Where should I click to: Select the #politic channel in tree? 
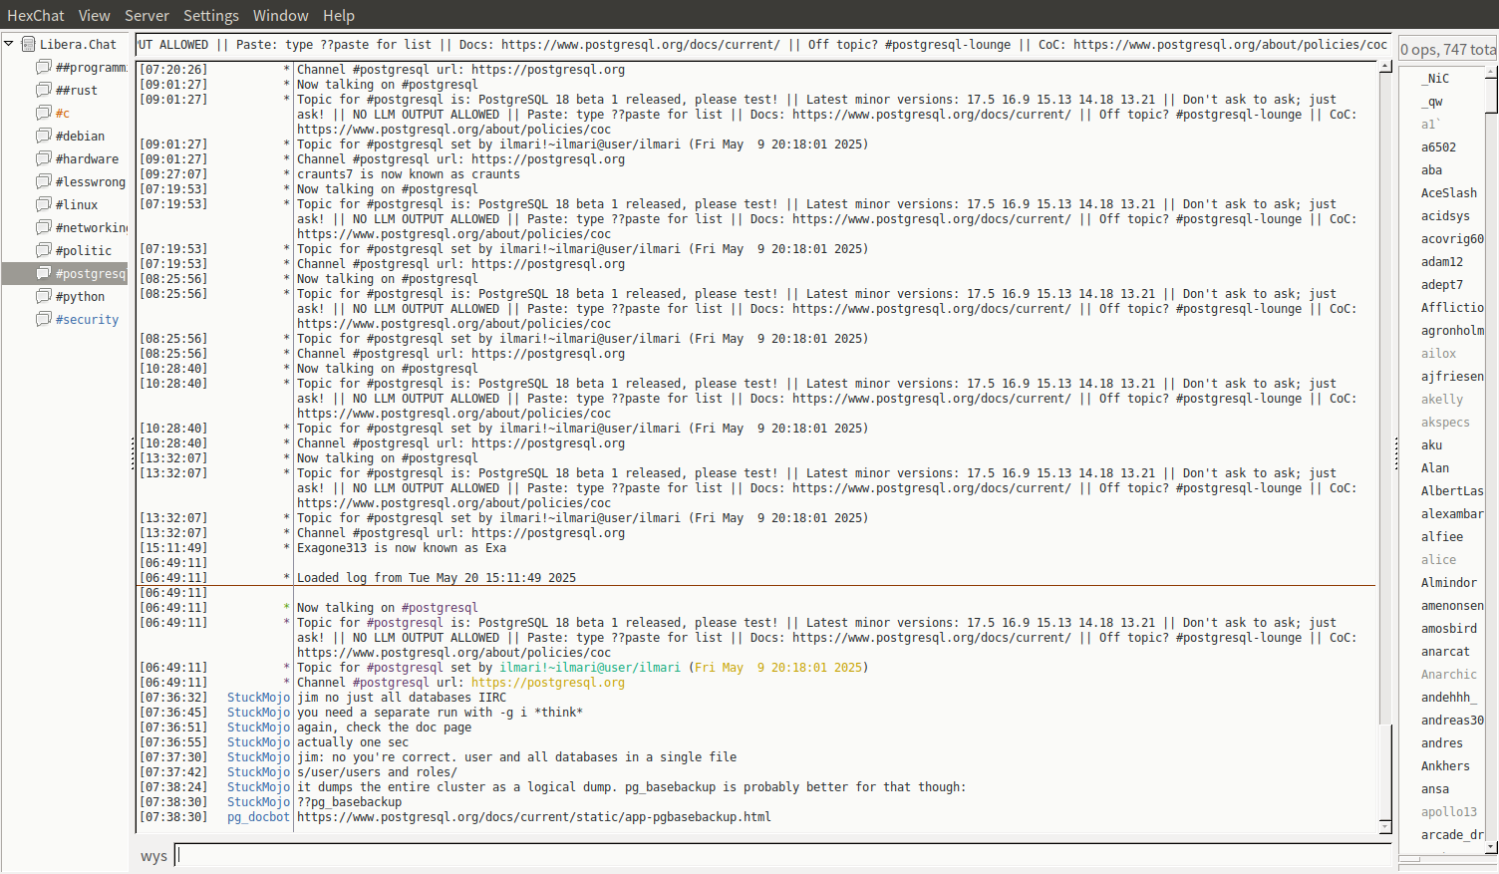(84, 251)
